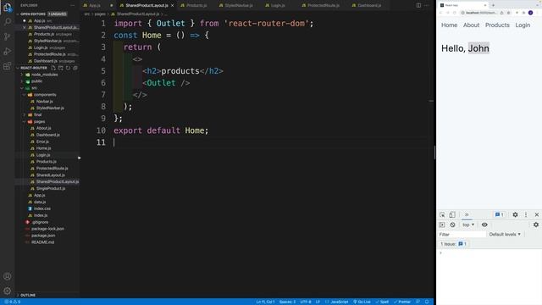Click About link in browser page

pos(471,25)
